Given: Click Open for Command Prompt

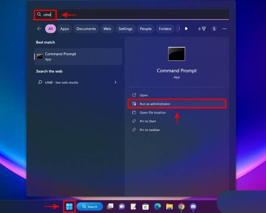Looking at the screenshot, I should [x=177, y=95].
